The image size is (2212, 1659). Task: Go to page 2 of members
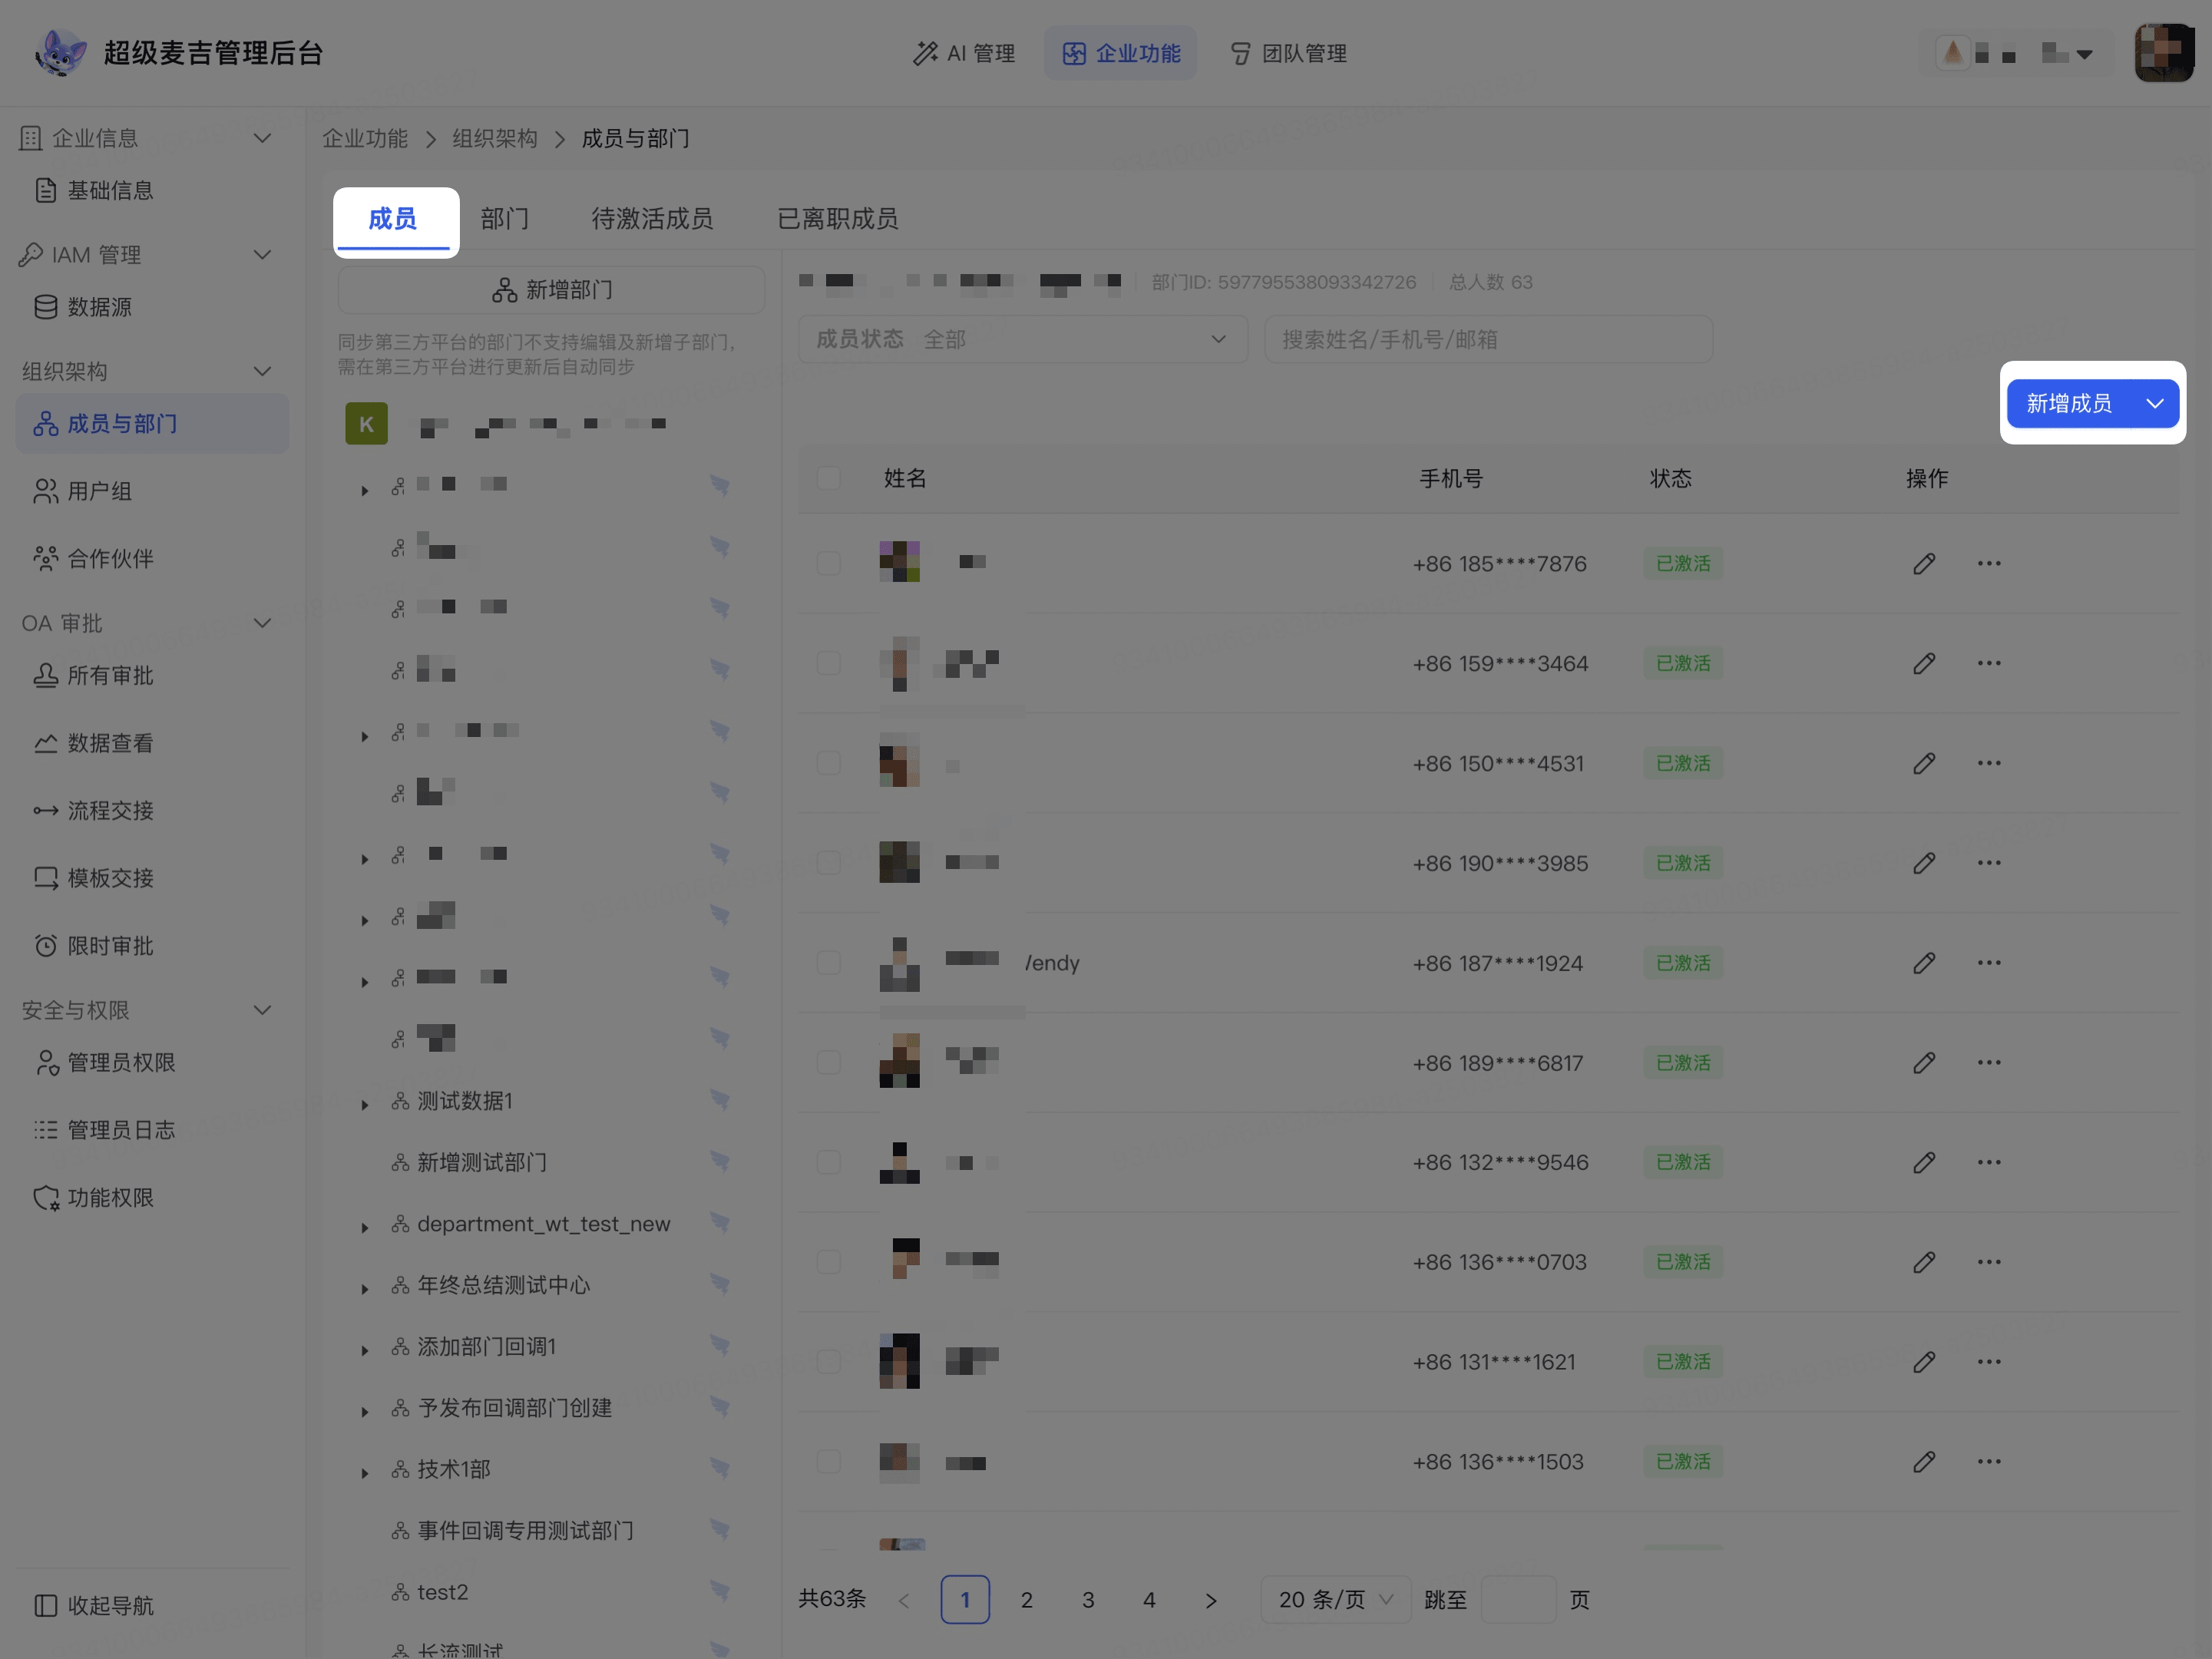[x=1026, y=1600]
